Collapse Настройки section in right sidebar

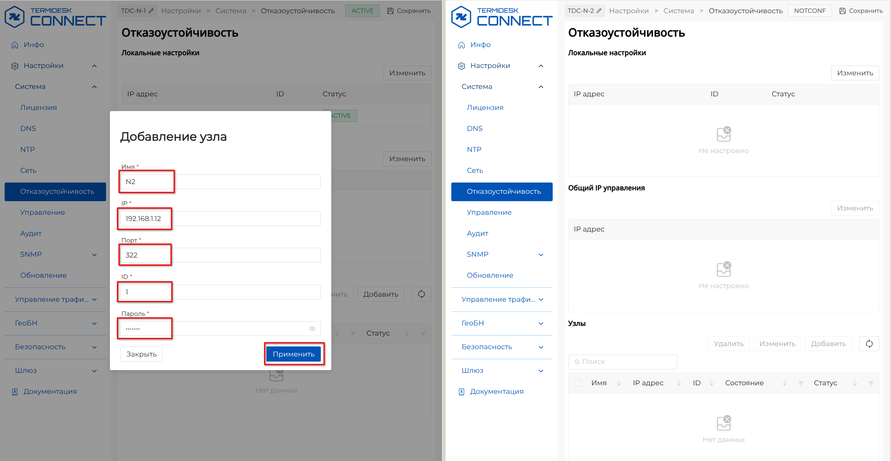tap(541, 66)
